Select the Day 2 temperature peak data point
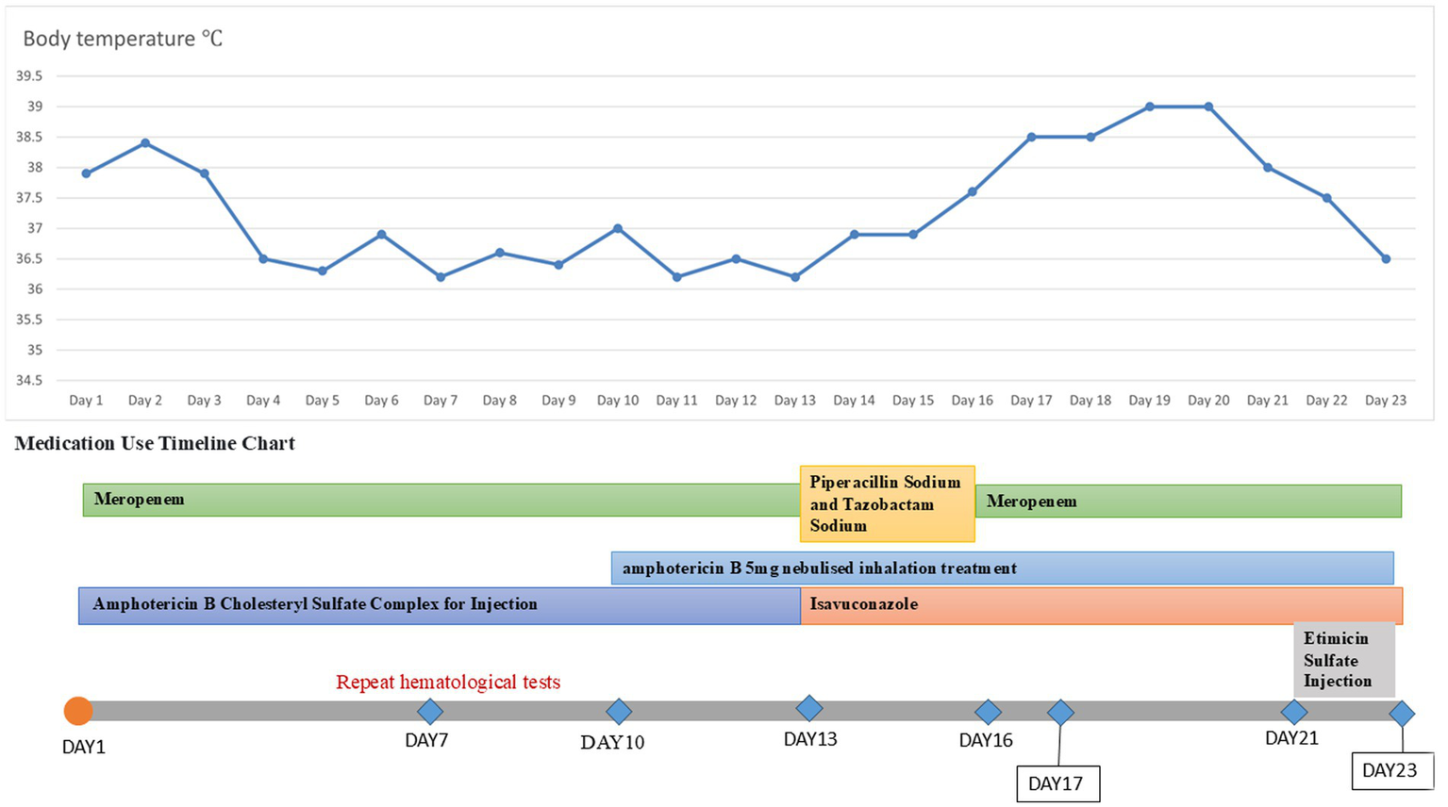1448x807 pixels. [x=145, y=143]
